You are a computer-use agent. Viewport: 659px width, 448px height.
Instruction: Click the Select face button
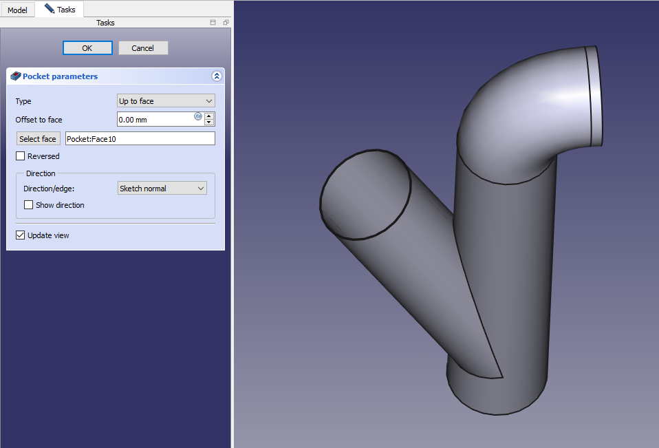pyautogui.click(x=38, y=139)
